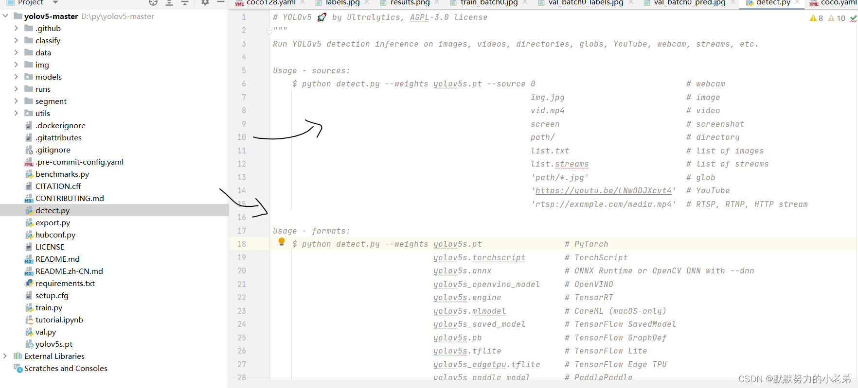Screen dimensions: 858x388
Task: Select LICENSE file in project tree
Action: point(50,247)
